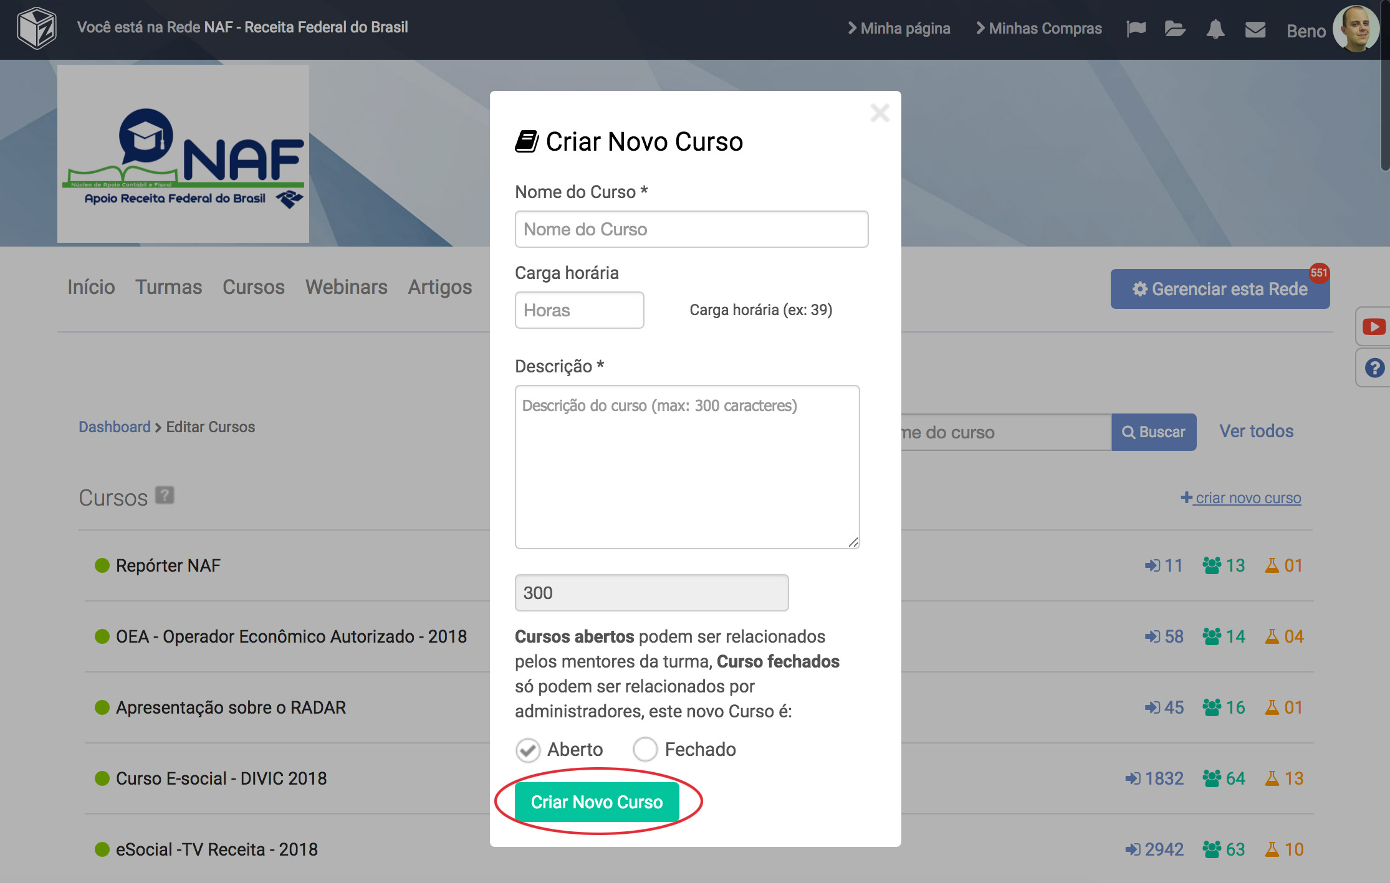Select the Aberto radio option
Screen dimensions: 1390x883
(528, 750)
